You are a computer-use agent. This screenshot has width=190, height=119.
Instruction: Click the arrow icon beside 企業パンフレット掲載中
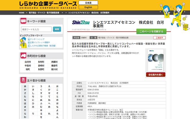(29, 42)
